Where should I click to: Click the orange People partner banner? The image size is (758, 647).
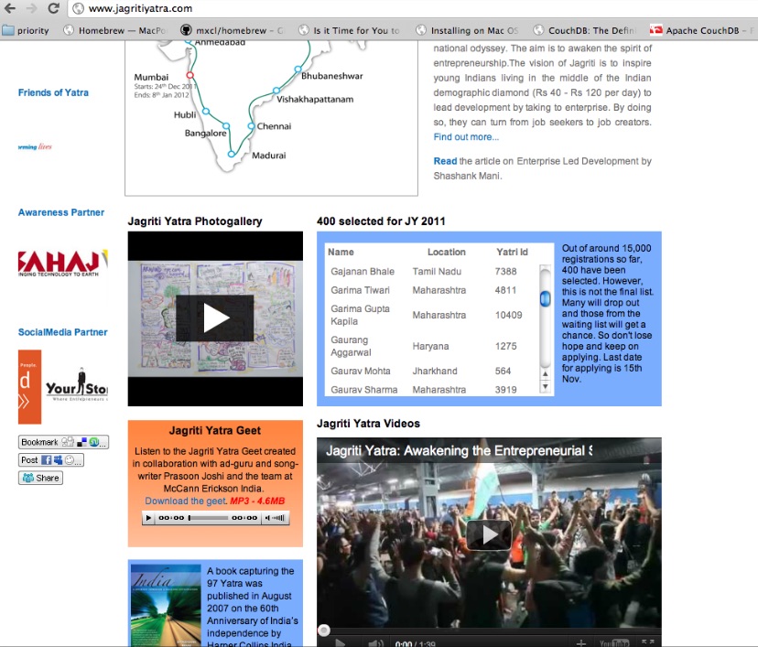click(29, 387)
